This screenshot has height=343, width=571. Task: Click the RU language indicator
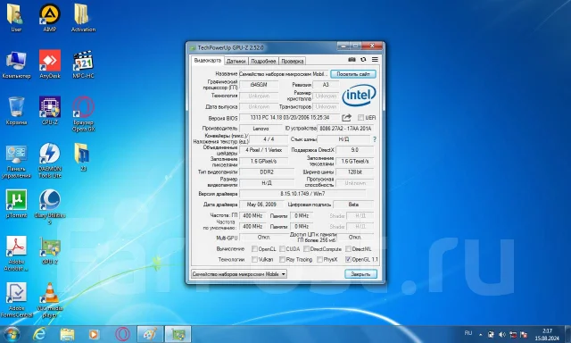(x=468, y=333)
